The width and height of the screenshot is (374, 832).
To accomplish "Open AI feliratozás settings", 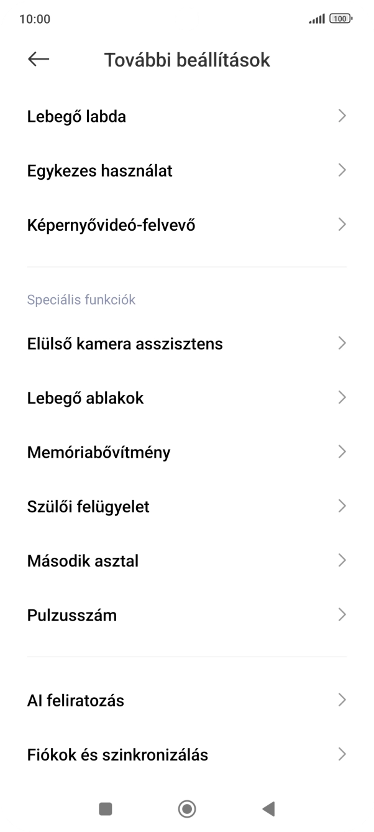I will click(74, 700).
